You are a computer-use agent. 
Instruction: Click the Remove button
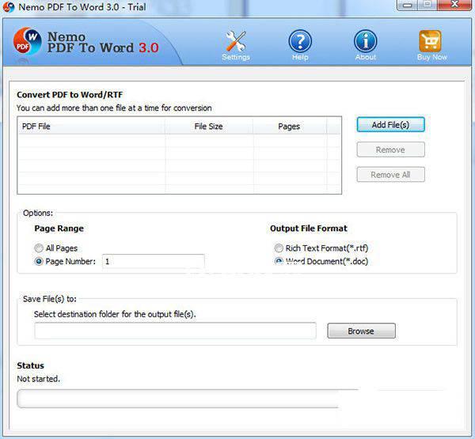[391, 149]
